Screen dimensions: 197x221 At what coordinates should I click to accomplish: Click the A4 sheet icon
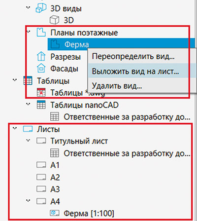coord(41,201)
